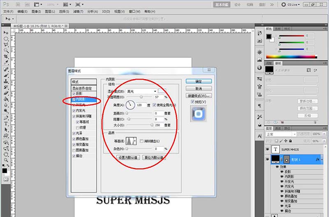Image resolution: width=329 pixels, height=217 pixels.
Task: Select the Eraser tool
Action: [x=6, y=93]
